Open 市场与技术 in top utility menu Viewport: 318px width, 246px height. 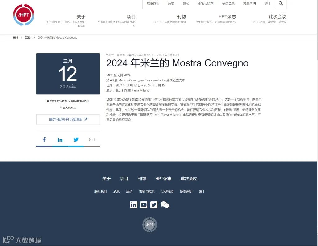[x=206, y=3]
